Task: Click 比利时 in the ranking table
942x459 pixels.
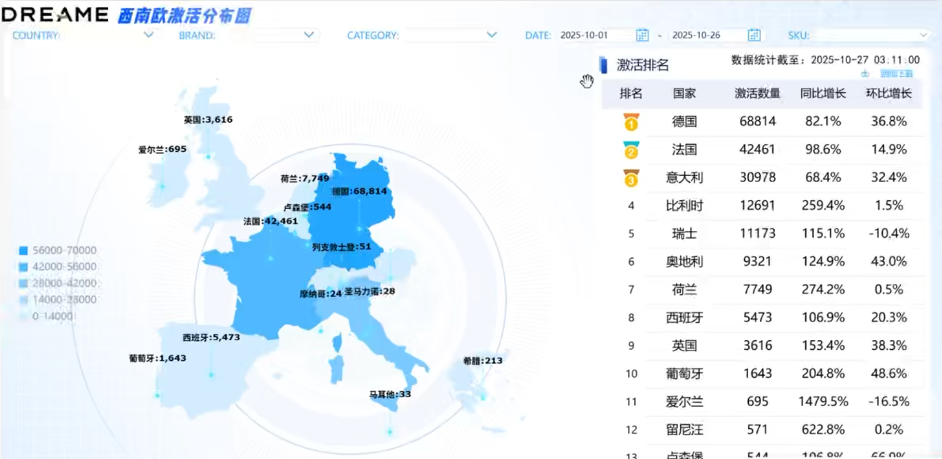Action: [x=684, y=205]
